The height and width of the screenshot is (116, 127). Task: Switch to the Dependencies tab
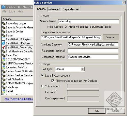[x=71, y=9]
